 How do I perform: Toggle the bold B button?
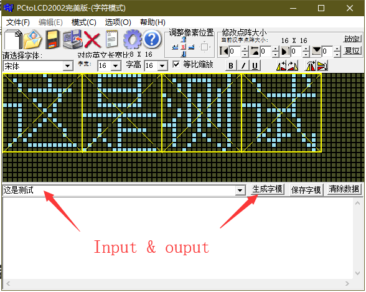[x=231, y=66]
